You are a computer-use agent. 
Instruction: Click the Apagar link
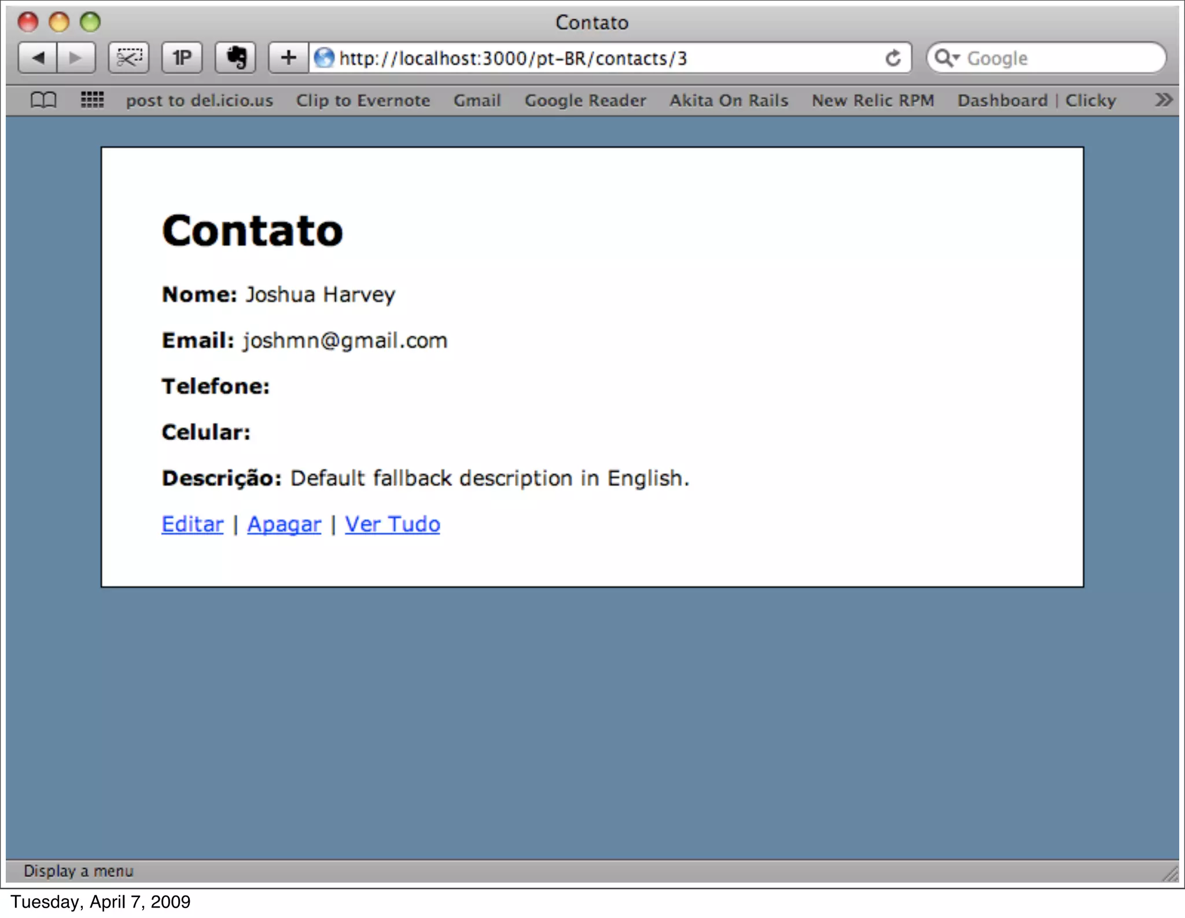click(x=284, y=524)
